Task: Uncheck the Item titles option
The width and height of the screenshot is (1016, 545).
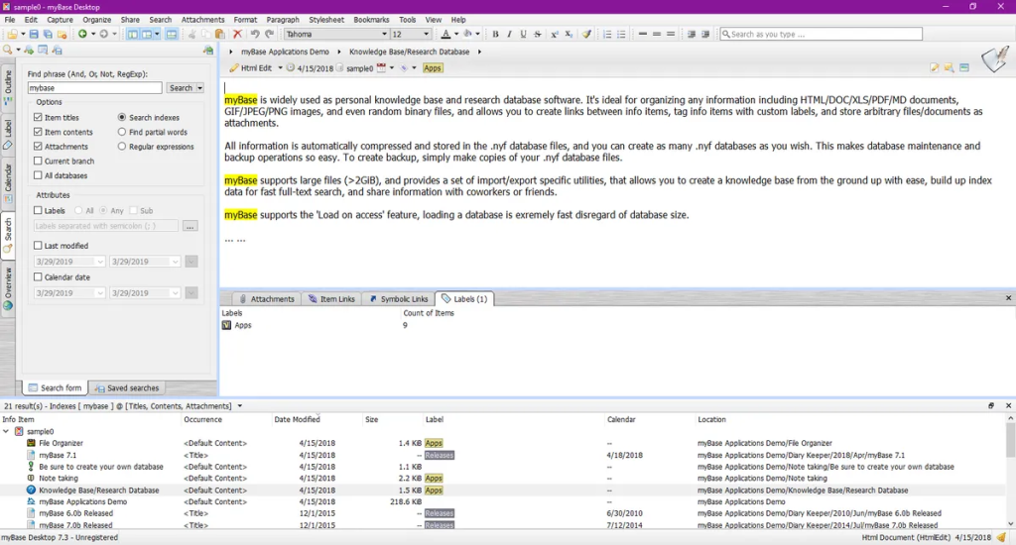Action: (38, 118)
